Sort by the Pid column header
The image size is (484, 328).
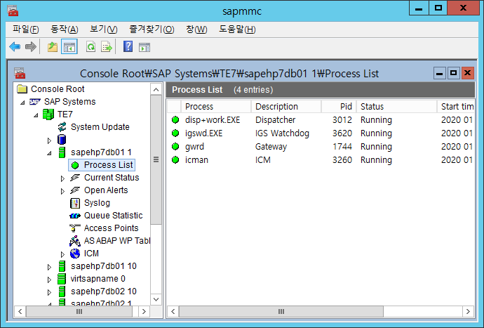pyautogui.click(x=340, y=106)
